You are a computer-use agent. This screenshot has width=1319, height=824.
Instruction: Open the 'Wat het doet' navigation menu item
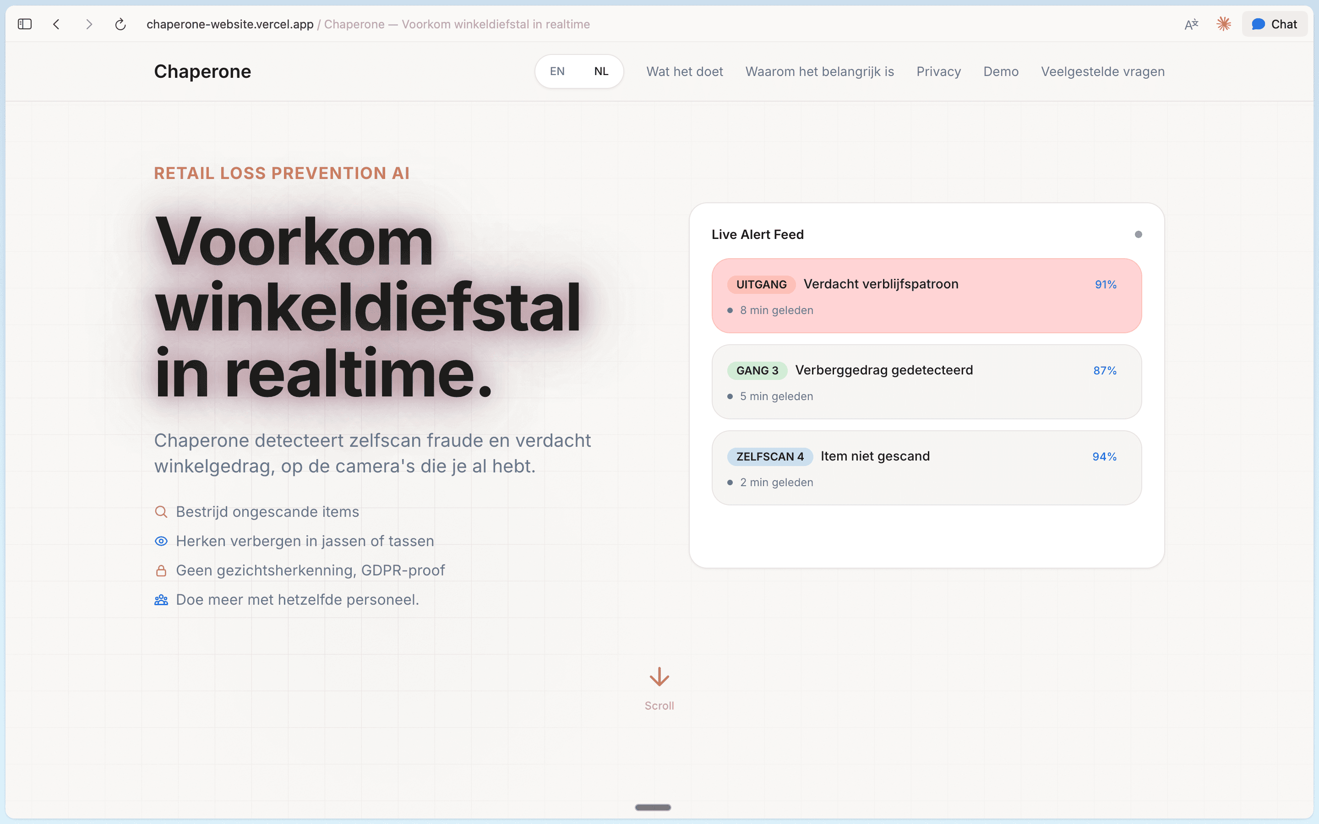click(x=684, y=71)
